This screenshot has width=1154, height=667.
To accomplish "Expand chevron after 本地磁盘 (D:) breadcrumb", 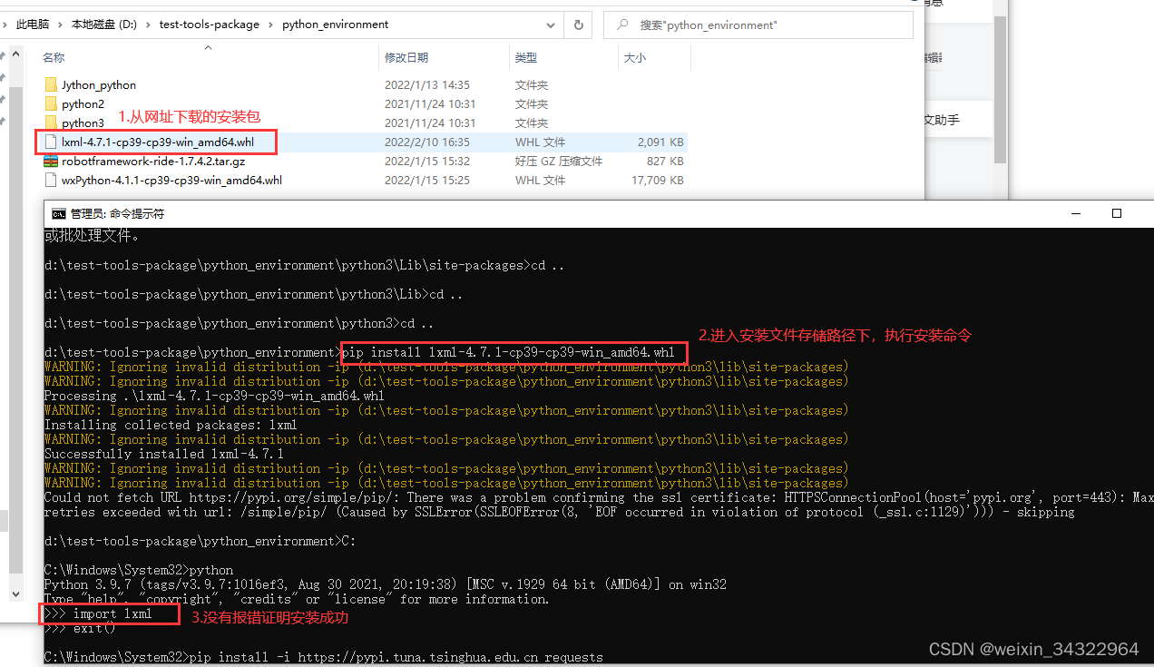I will [x=149, y=25].
